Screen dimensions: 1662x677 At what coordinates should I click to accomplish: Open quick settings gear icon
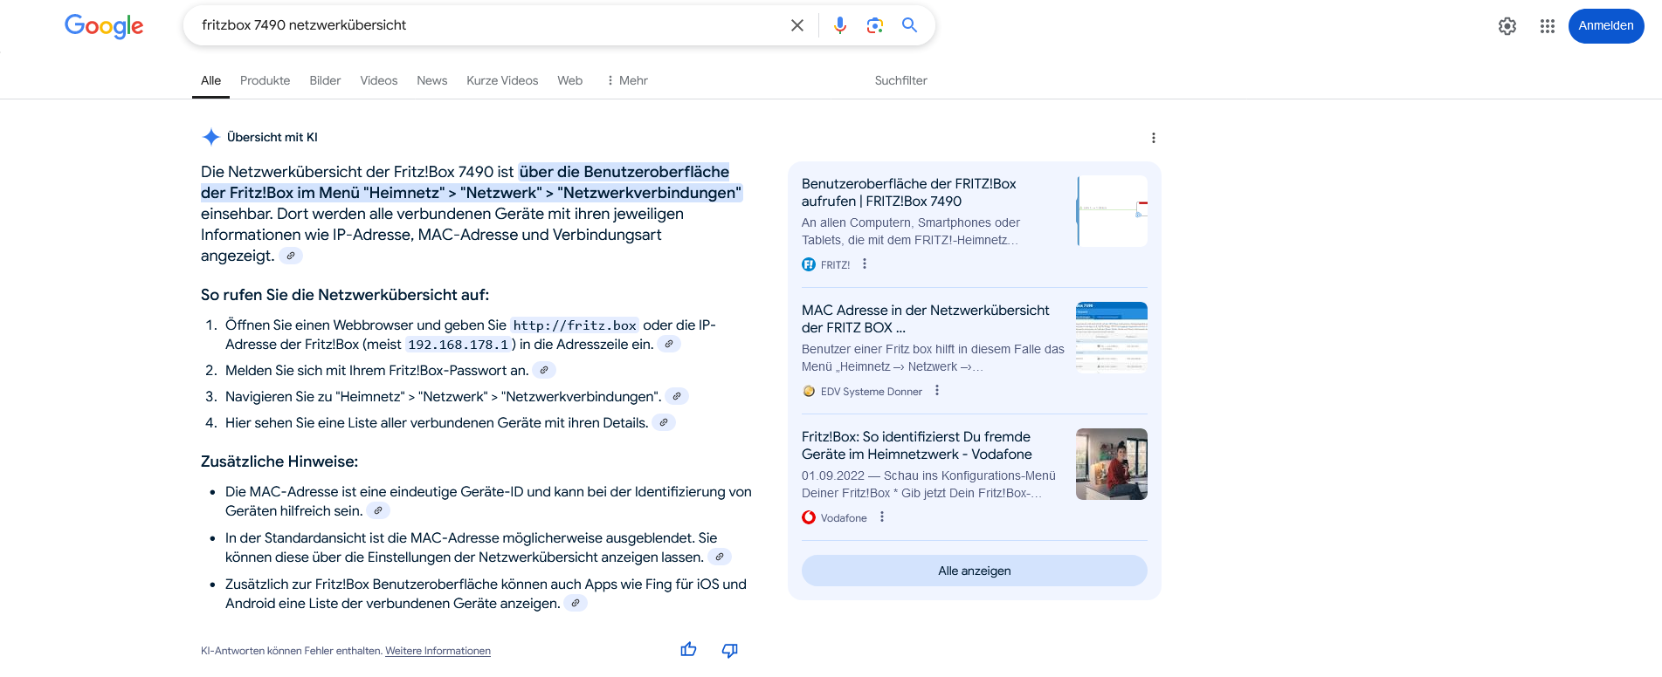coord(1507,26)
